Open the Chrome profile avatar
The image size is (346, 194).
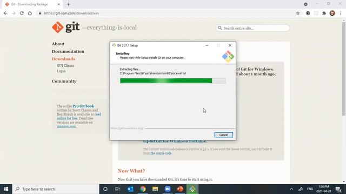click(332, 13)
